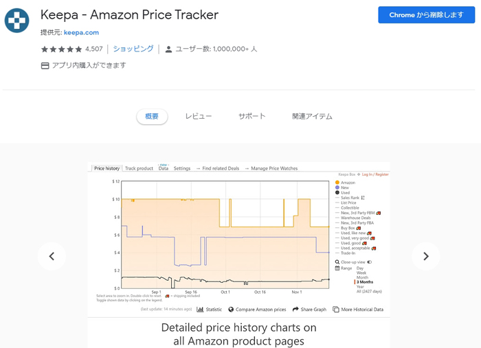Viewport: 481px width, 348px height.
Task: Open the サポート tab
Action: click(252, 117)
